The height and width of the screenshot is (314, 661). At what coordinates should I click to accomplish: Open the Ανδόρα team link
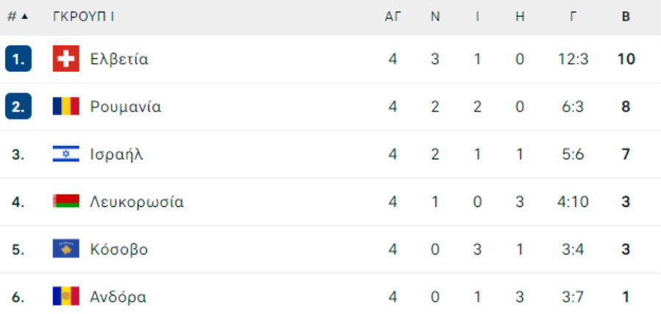point(118,297)
